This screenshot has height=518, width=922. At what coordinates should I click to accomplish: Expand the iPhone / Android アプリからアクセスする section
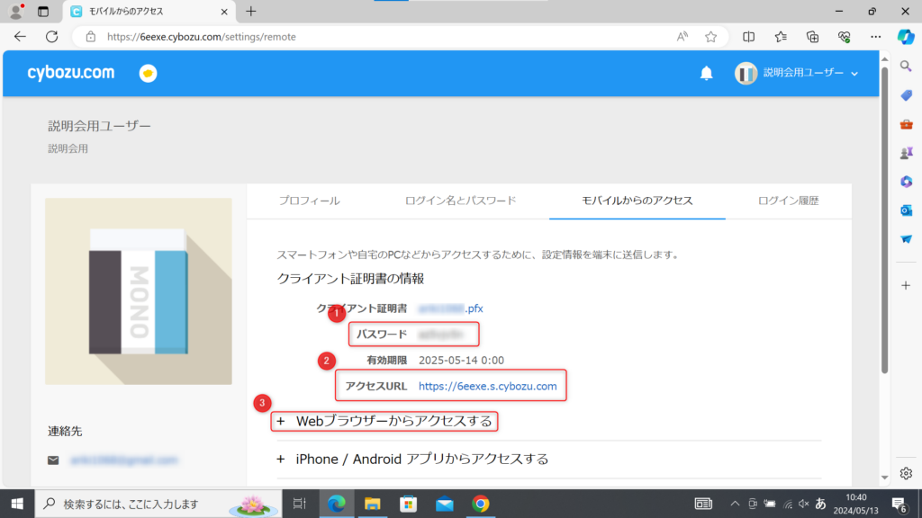[413, 459]
